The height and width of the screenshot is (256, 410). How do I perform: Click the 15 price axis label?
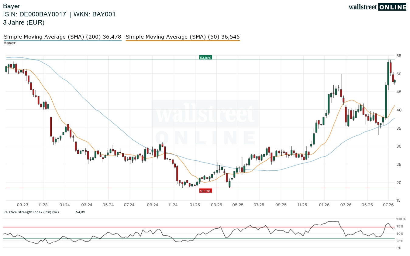click(399, 200)
